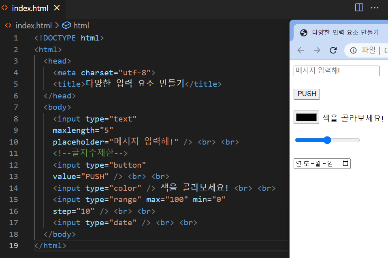Click the 연도-월-일 date field
Image resolution: width=388 pixels, height=258 pixels.
point(322,164)
